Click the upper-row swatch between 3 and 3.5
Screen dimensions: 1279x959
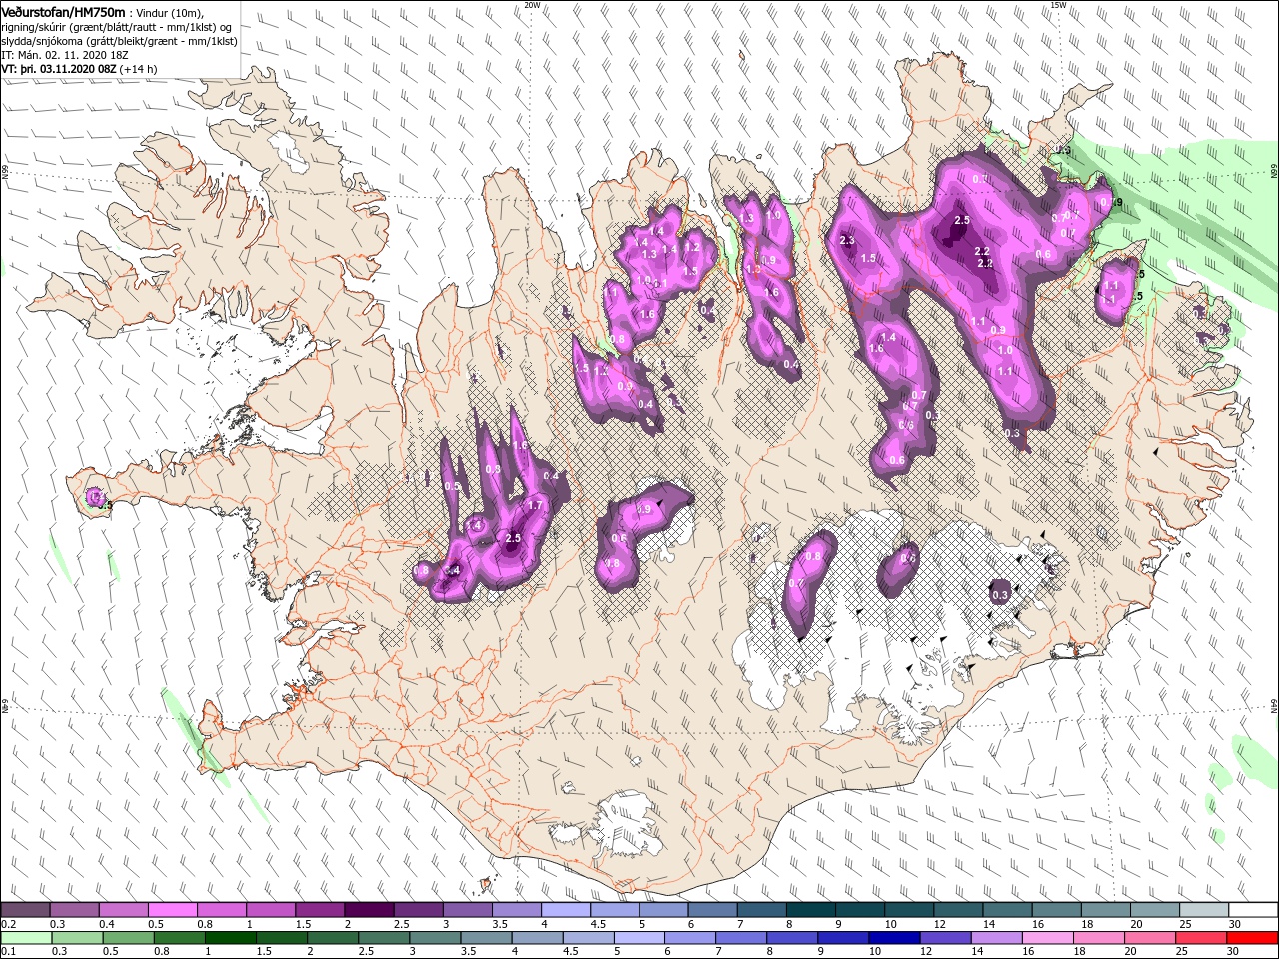tap(467, 910)
